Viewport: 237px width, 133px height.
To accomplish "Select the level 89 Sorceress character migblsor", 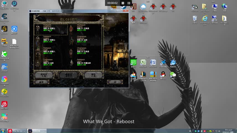I will click(85, 41).
